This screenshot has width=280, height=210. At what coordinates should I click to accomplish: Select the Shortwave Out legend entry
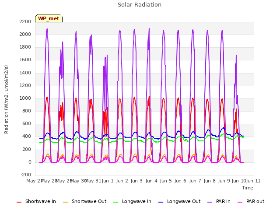tap(84, 201)
